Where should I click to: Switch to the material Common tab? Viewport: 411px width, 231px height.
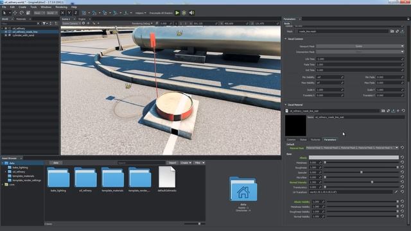(291, 140)
